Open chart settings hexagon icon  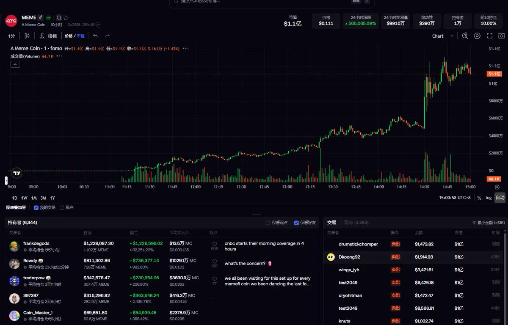pos(477,36)
